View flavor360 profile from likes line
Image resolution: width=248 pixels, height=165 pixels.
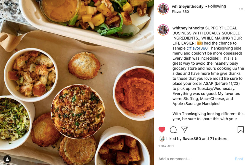192,139
